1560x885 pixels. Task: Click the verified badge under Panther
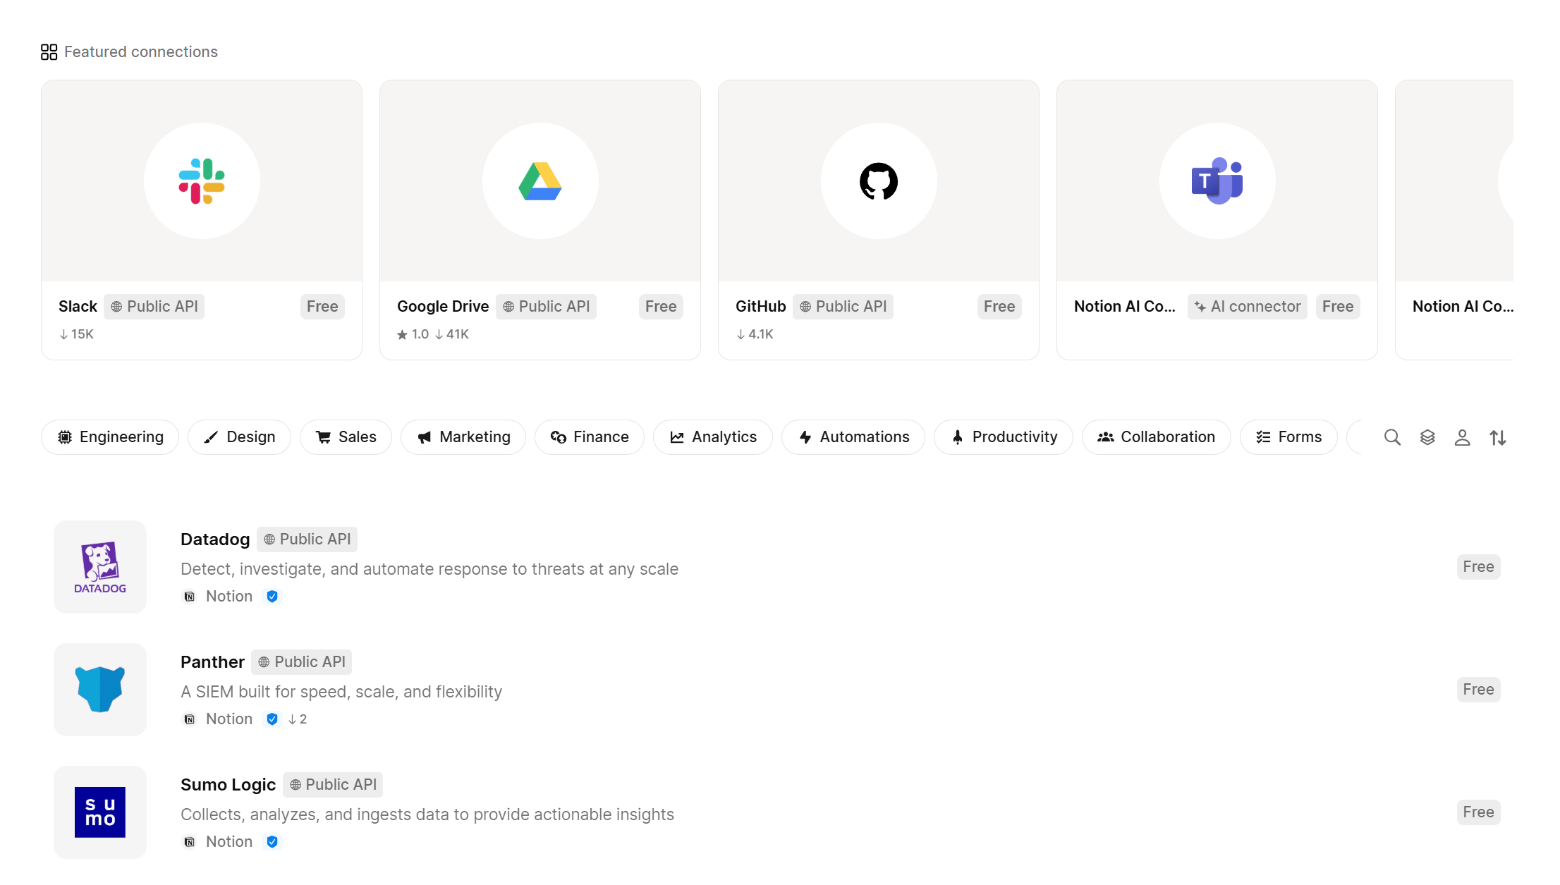tap(272, 719)
